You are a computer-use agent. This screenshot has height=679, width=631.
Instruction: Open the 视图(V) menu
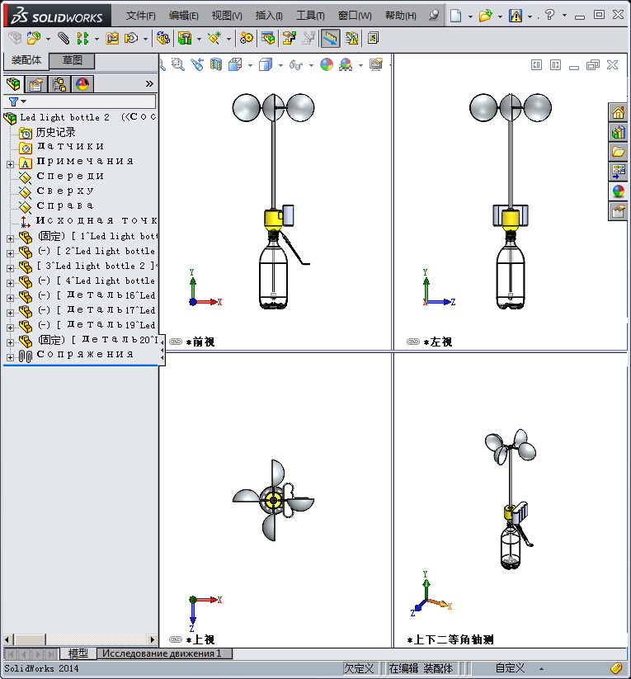pyautogui.click(x=227, y=16)
